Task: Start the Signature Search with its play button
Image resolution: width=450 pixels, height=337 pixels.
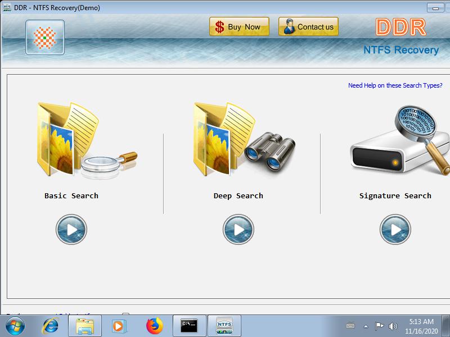Action: tap(395, 229)
